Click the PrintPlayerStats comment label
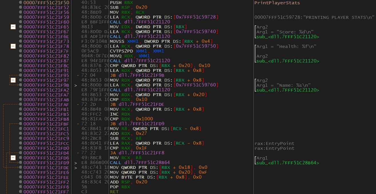Image resolution: width=376 pixels, height=194 pixels. click(277, 3)
